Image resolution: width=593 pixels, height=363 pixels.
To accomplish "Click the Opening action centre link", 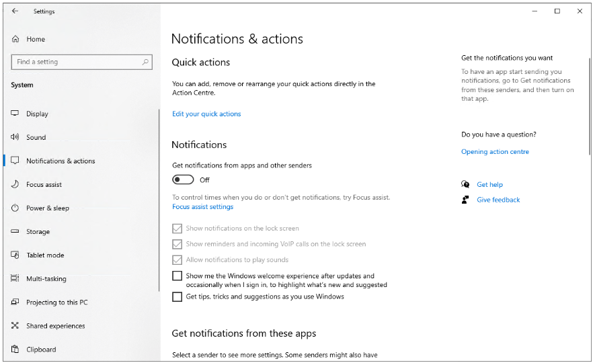I will tap(495, 152).
